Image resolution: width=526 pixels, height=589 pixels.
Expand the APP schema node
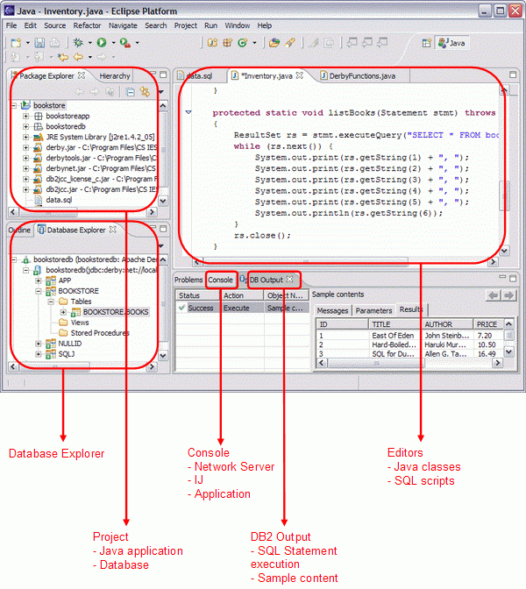pos(39,280)
